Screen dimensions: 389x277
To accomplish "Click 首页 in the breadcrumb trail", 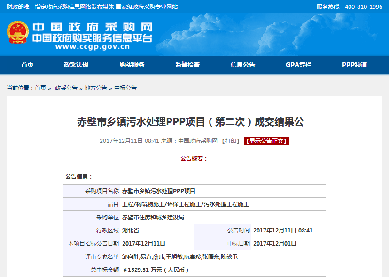I will point(40,88).
